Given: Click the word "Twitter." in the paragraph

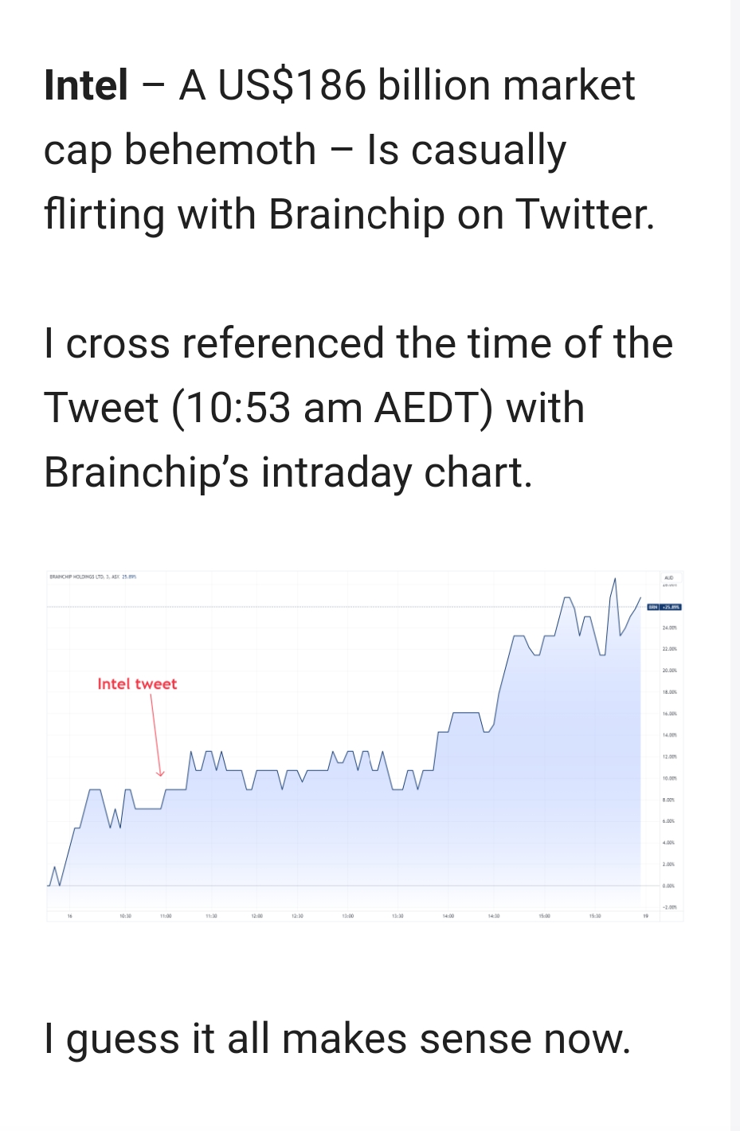Looking at the screenshot, I should click(585, 215).
